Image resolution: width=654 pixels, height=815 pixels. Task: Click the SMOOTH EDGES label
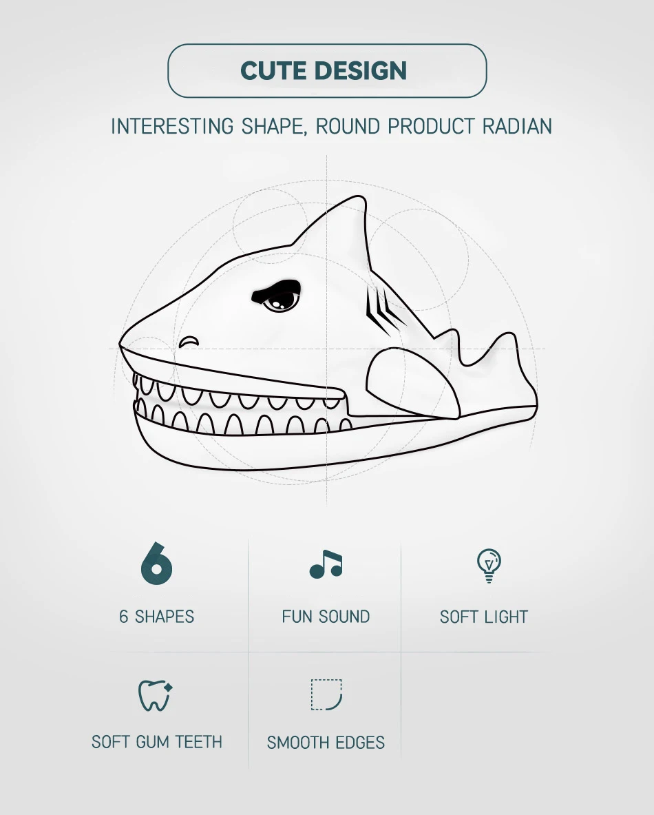click(x=326, y=743)
